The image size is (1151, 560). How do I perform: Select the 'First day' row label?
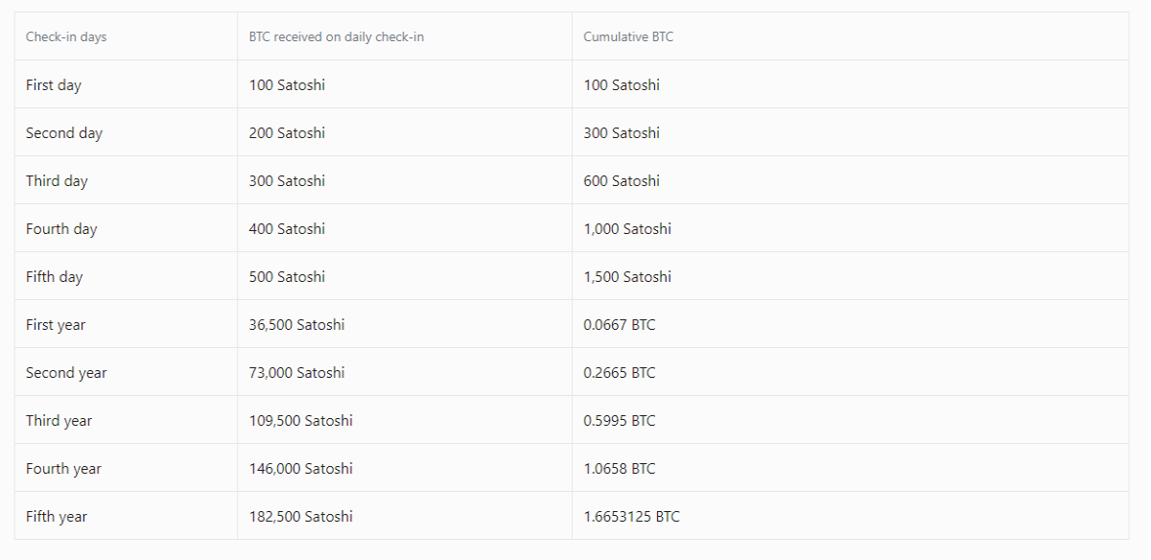pyautogui.click(x=54, y=84)
